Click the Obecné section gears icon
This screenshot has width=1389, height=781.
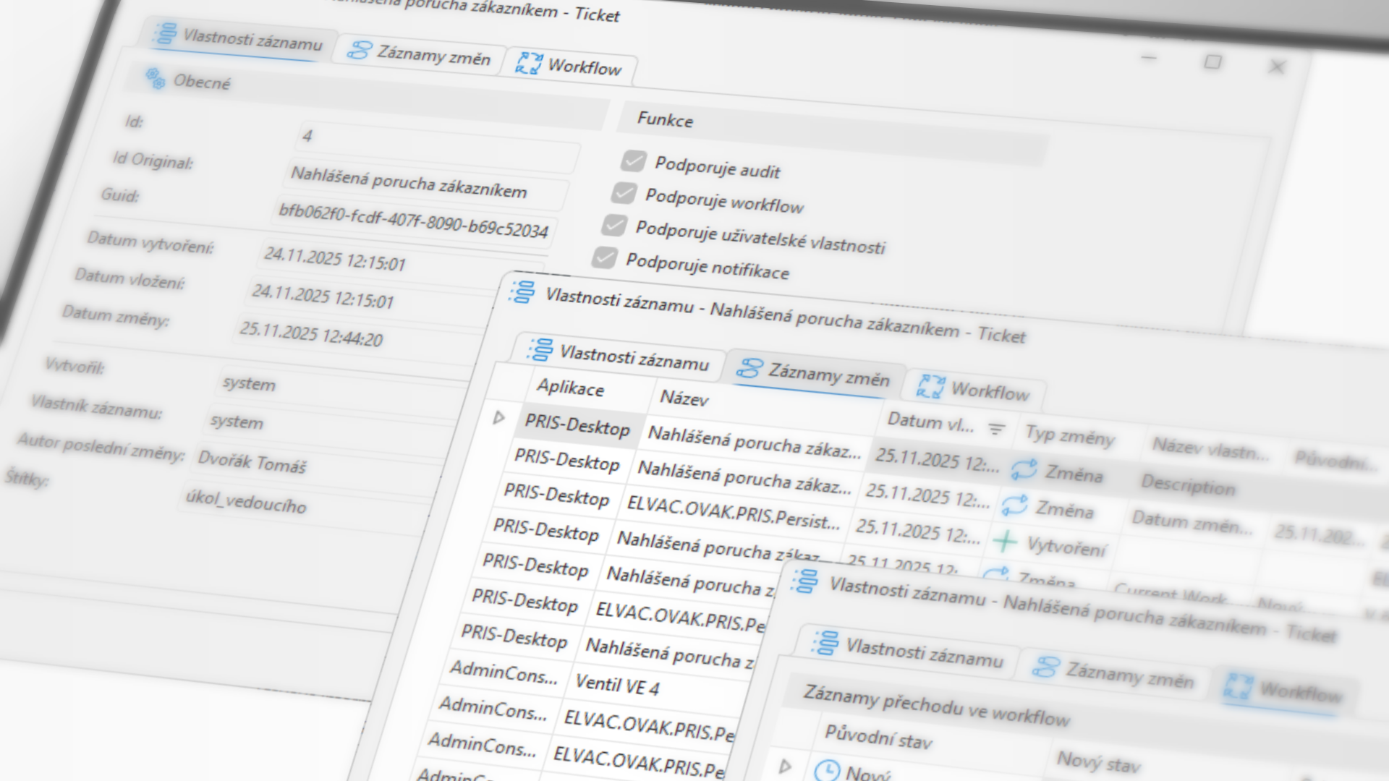click(155, 77)
